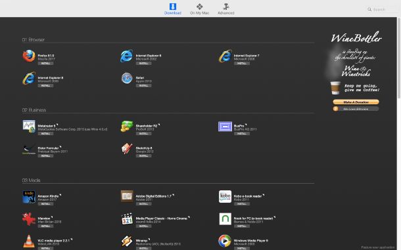Image resolution: width=401 pixels, height=250 pixels.
Task: Click the Shareholder R2 money icon
Action: [x=127, y=127]
